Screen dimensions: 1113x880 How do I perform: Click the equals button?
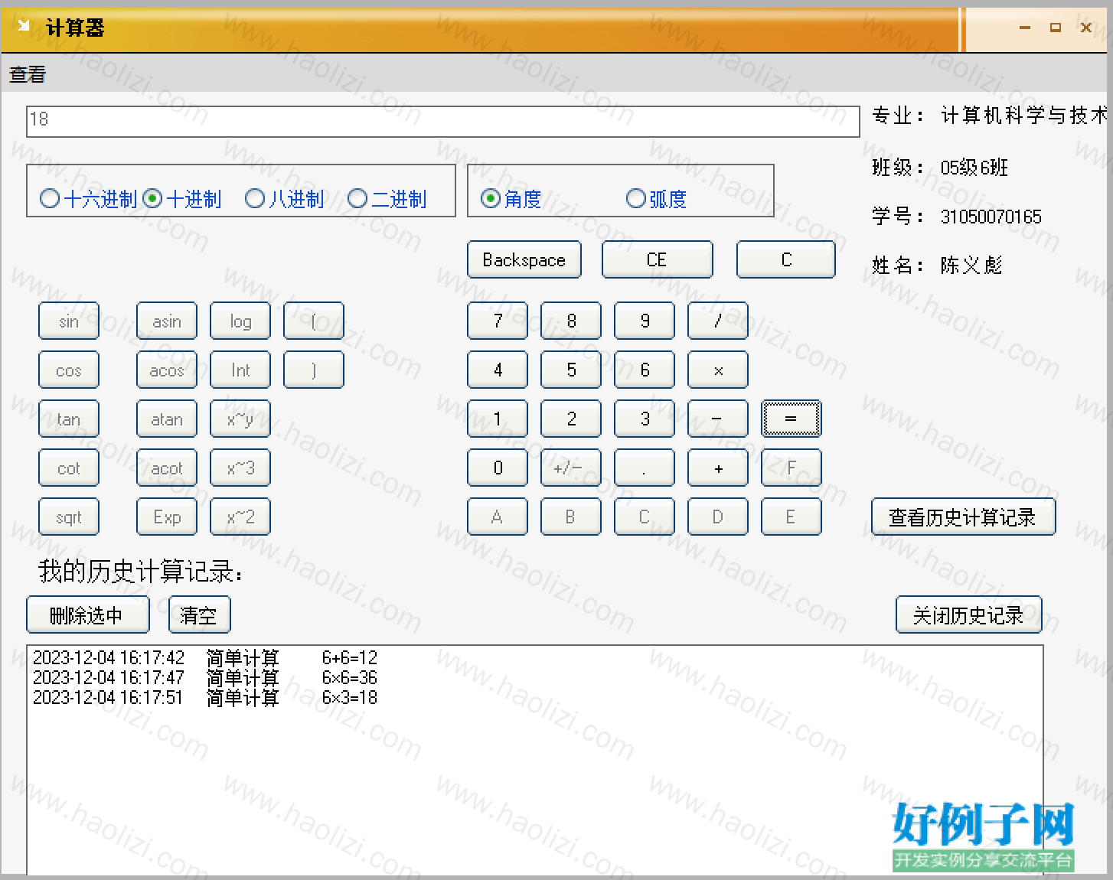click(792, 419)
